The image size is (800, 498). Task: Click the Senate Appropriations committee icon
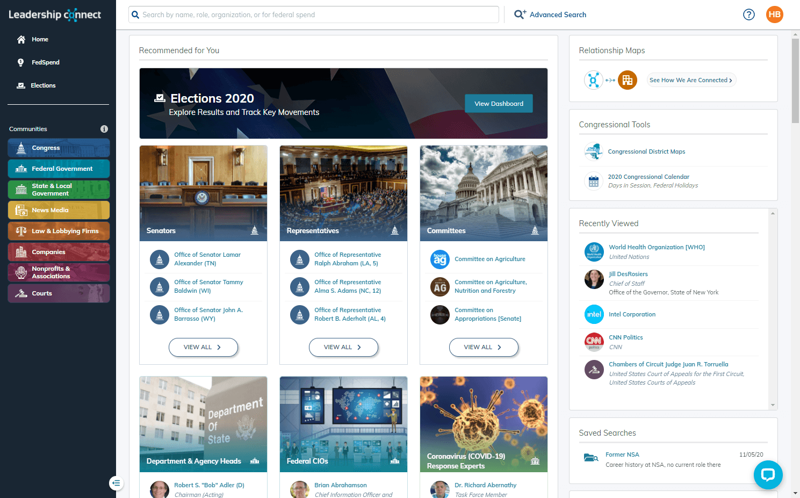click(440, 315)
